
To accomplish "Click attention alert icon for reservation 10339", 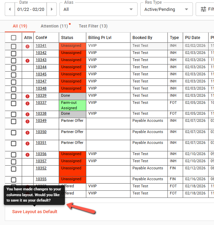I will [28, 96].
